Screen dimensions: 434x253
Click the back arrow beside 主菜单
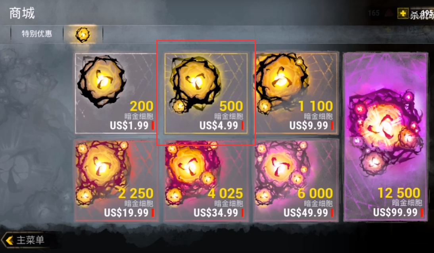point(9,240)
